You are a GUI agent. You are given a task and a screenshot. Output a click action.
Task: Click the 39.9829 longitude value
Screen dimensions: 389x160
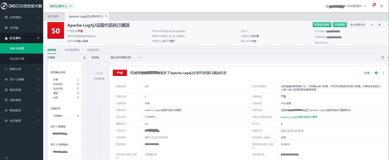point(285,144)
